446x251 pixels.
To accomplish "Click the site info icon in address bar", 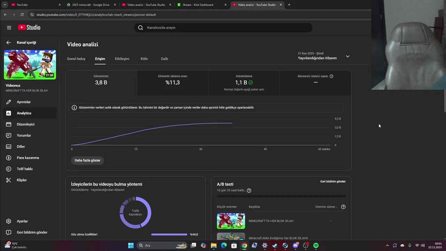I will 32,15.
